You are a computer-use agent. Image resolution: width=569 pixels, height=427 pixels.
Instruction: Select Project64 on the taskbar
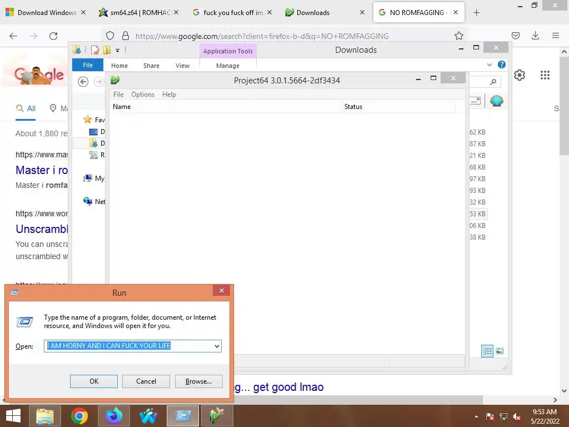pos(217,416)
